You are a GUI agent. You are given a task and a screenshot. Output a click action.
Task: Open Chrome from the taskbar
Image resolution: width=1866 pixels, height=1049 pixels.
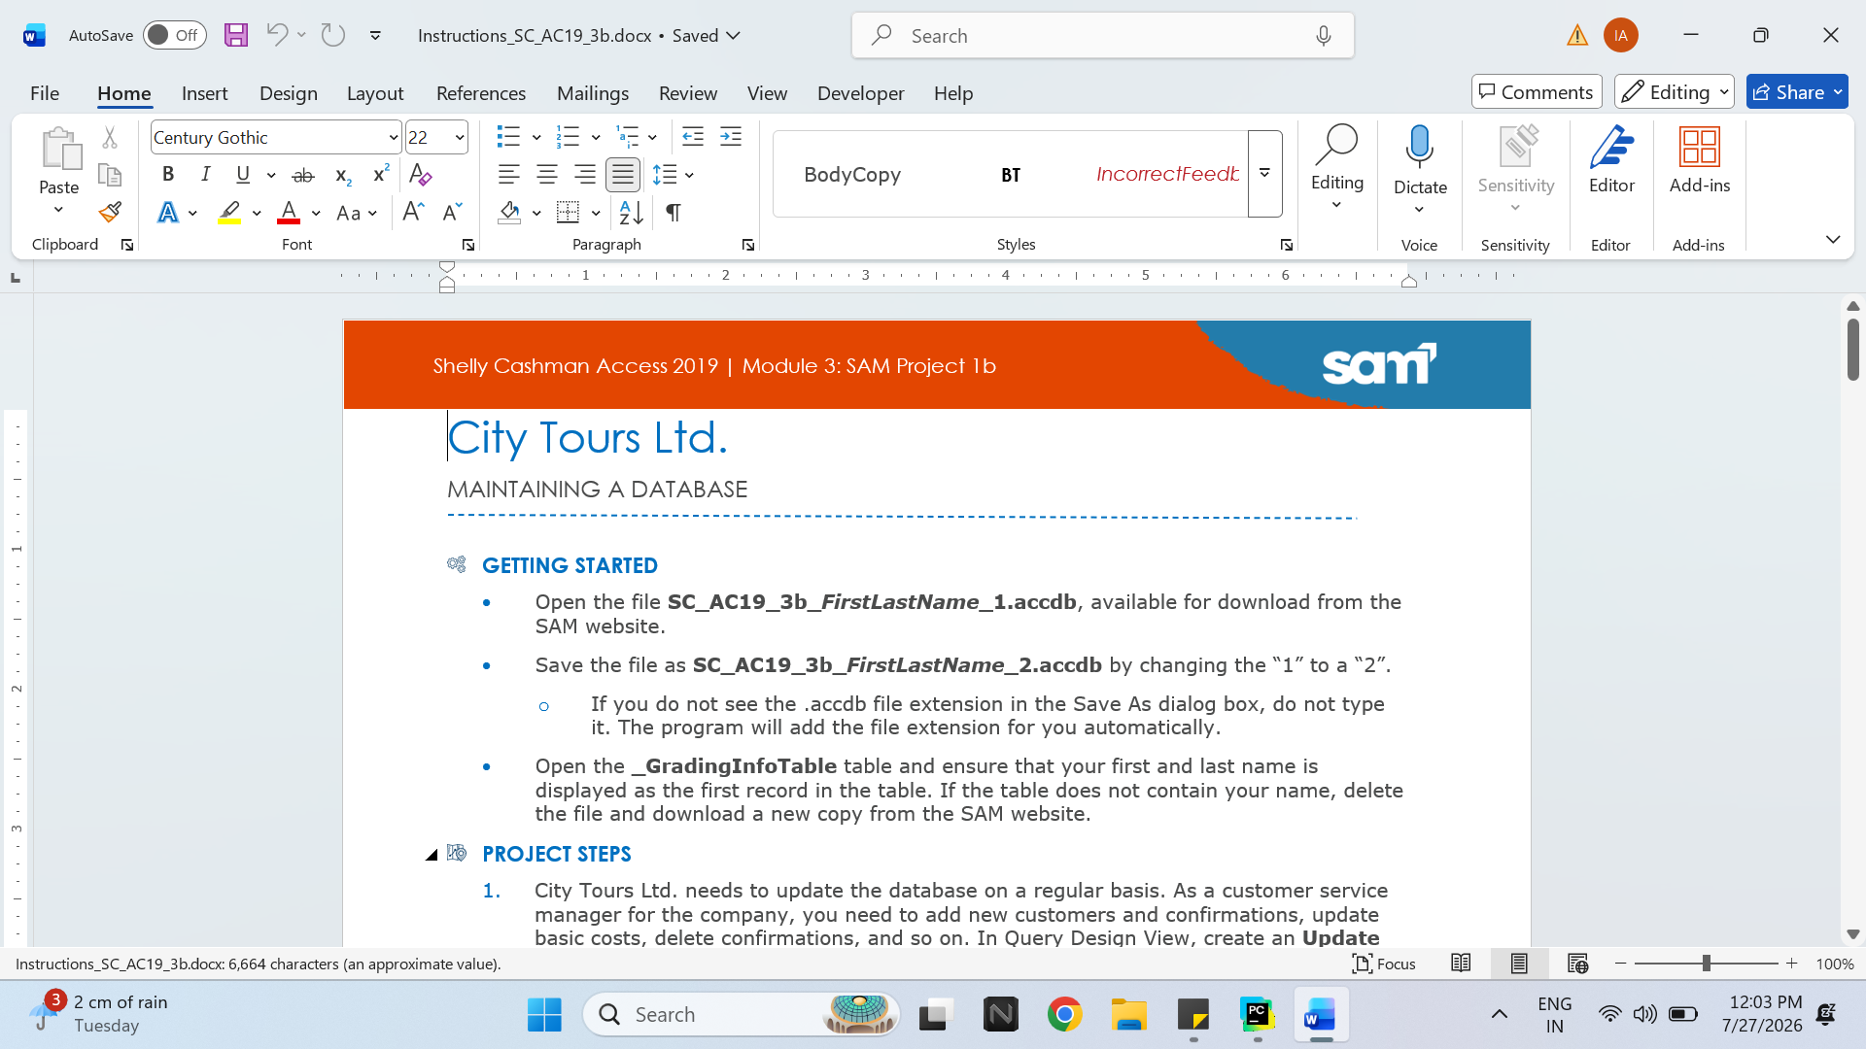1065,1015
